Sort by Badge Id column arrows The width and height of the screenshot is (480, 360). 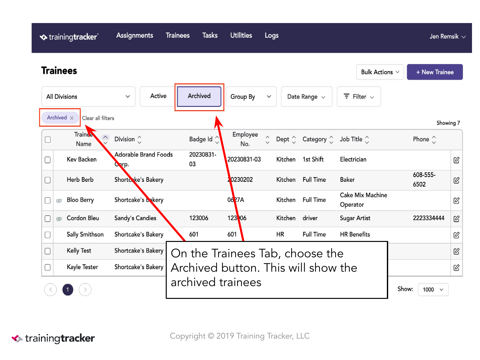click(x=217, y=139)
